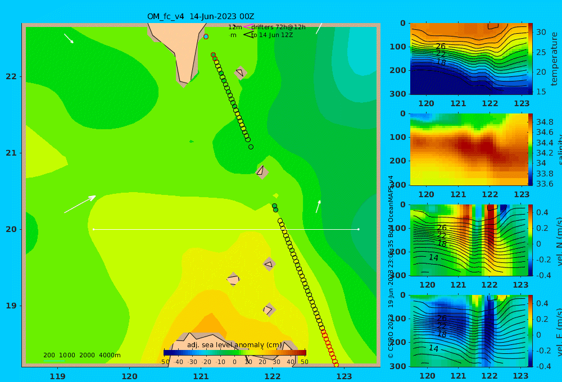562x382 pixels.
Task: Click the tiny yellow island marker near 122E 20.4N
Action: [275, 195]
